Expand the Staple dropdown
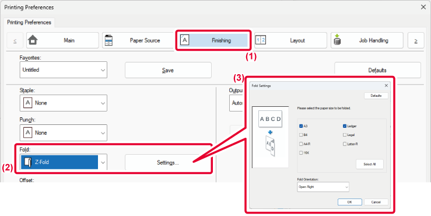This screenshot has height=216, width=431. pyautogui.click(x=63, y=103)
